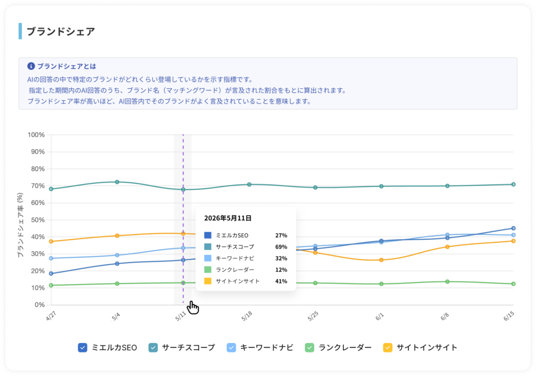
Task: Disable the ランクレーダー legend checkbox
Action: click(x=310, y=347)
